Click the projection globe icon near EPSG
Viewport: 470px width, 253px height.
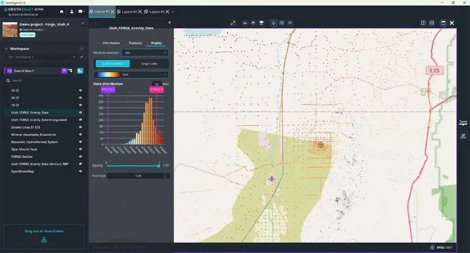(432, 247)
